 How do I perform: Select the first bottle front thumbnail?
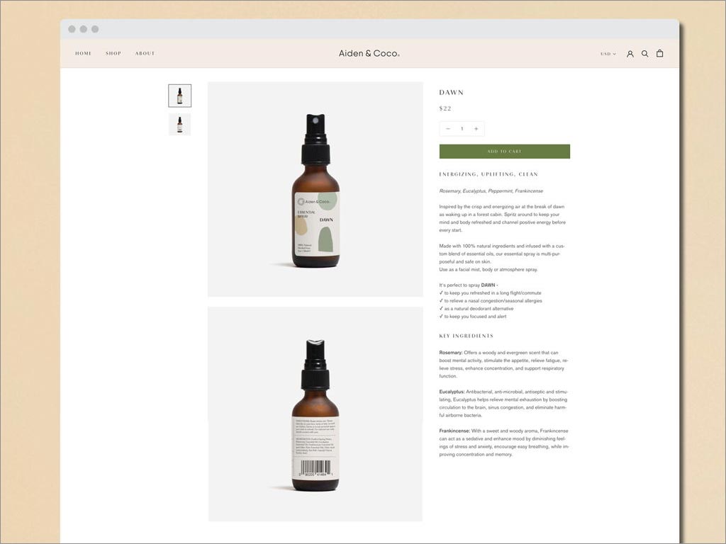(179, 96)
